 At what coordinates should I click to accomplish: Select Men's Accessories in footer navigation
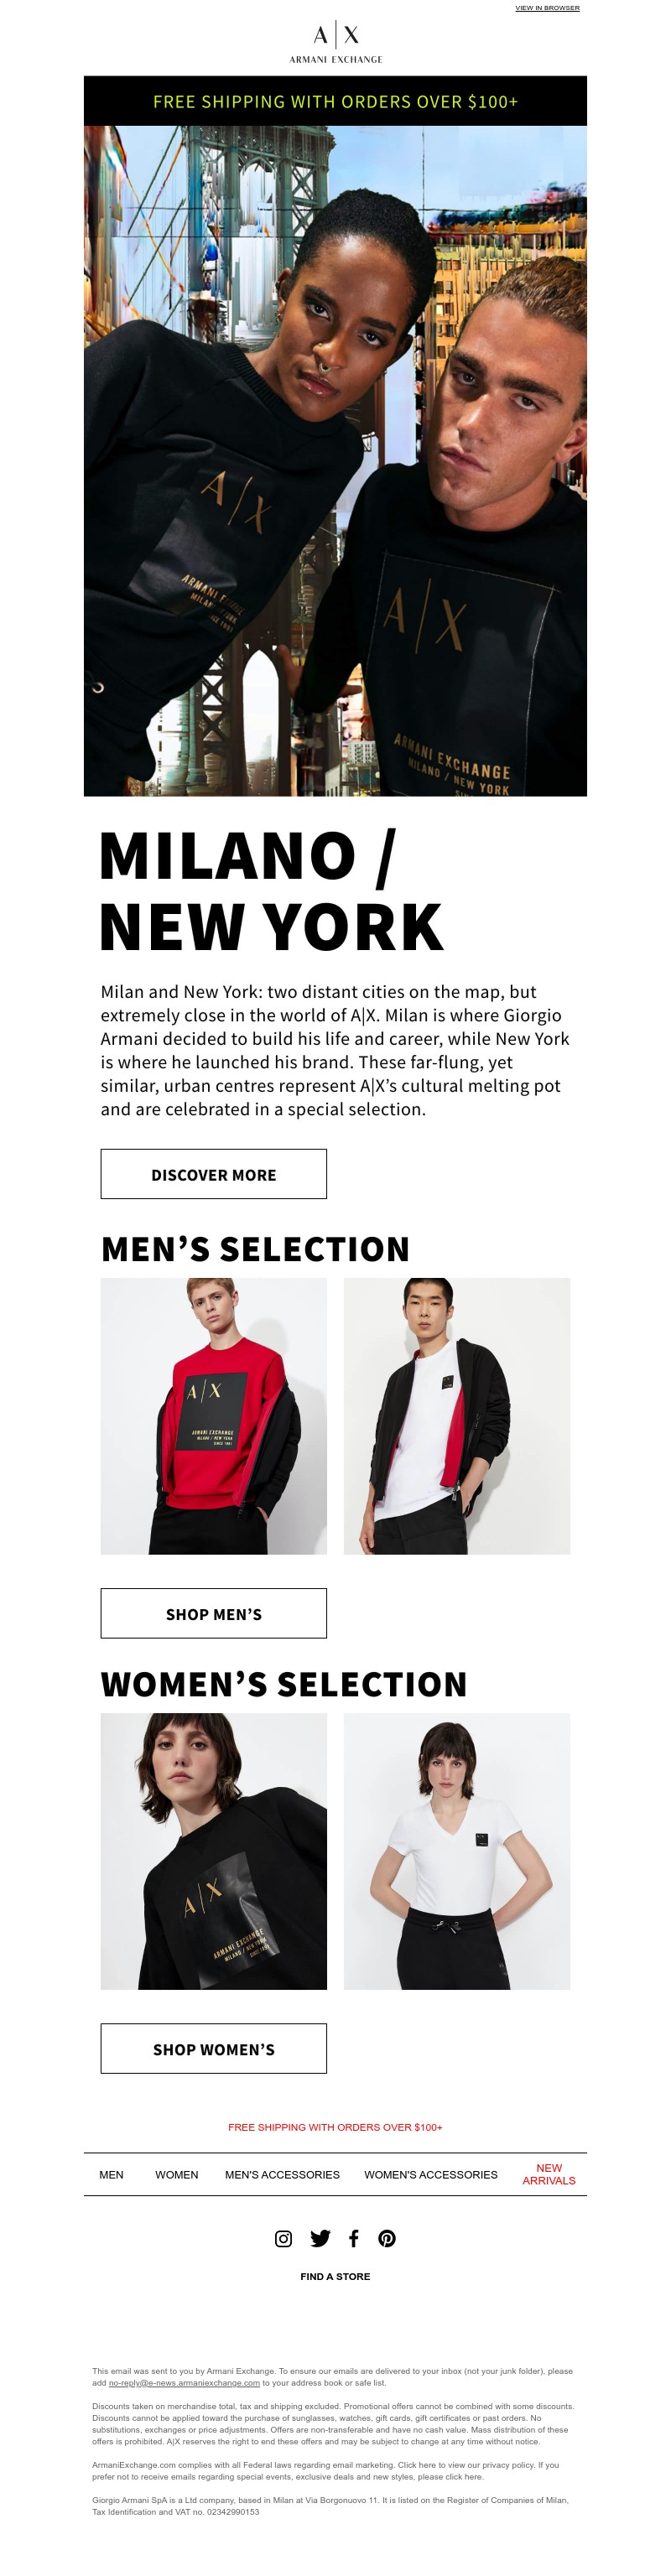[282, 2174]
